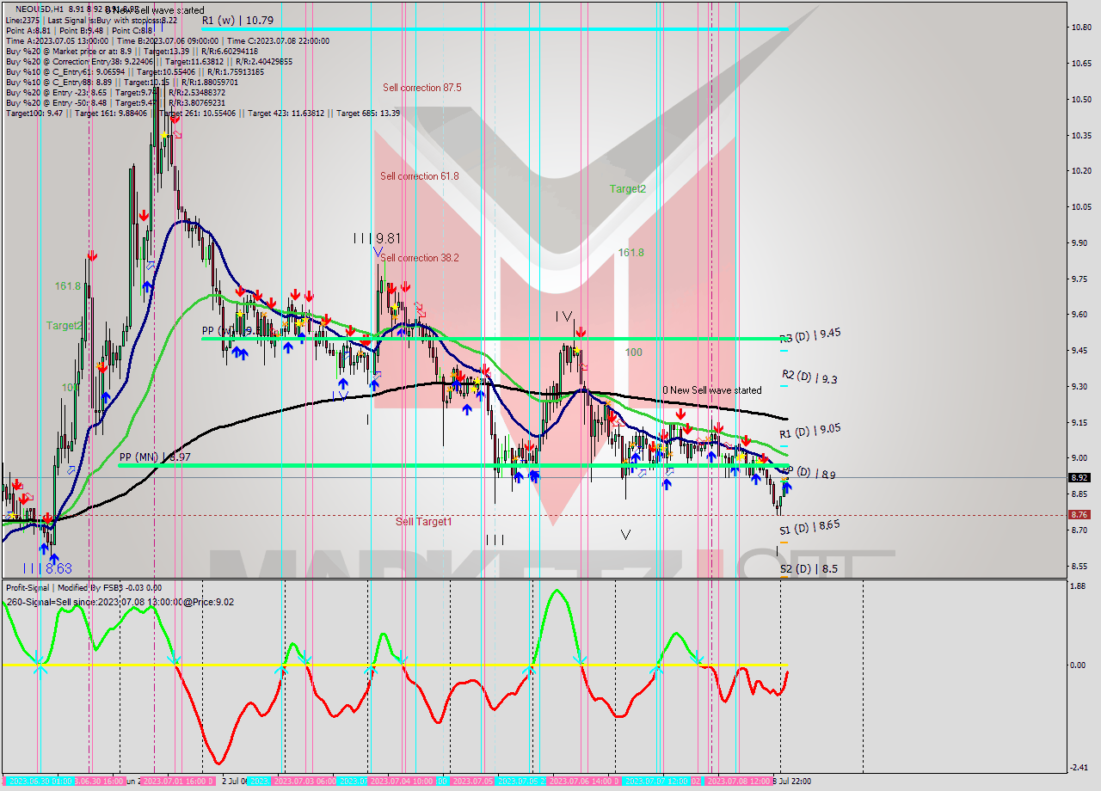
Task: Select the 'I I I 9.81' wave label
Action: (x=377, y=238)
